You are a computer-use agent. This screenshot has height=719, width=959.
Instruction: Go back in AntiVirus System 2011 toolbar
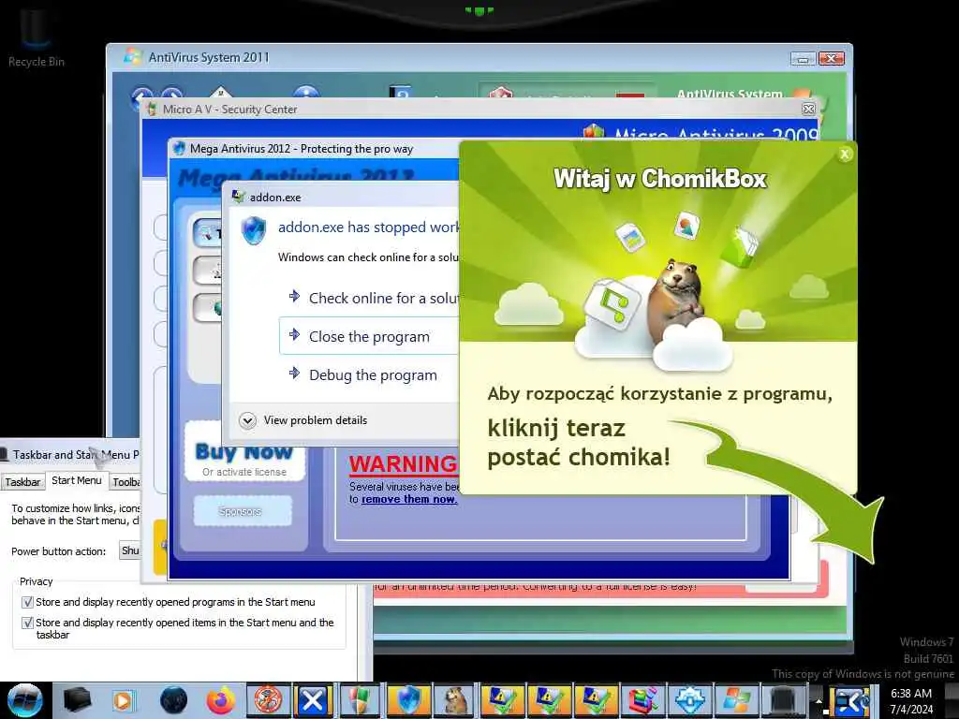[x=142, y=97]
